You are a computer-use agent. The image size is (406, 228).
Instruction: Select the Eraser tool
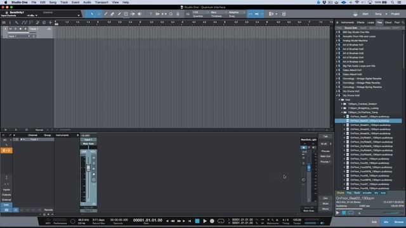click(x=112, y=14)
